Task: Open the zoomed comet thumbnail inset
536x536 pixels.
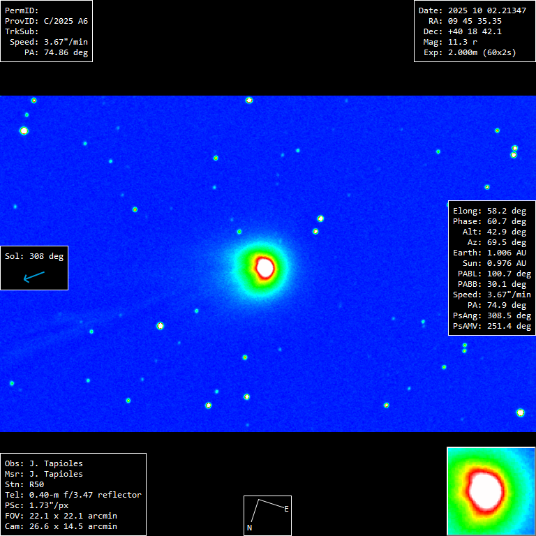Action: pos(491,491)
